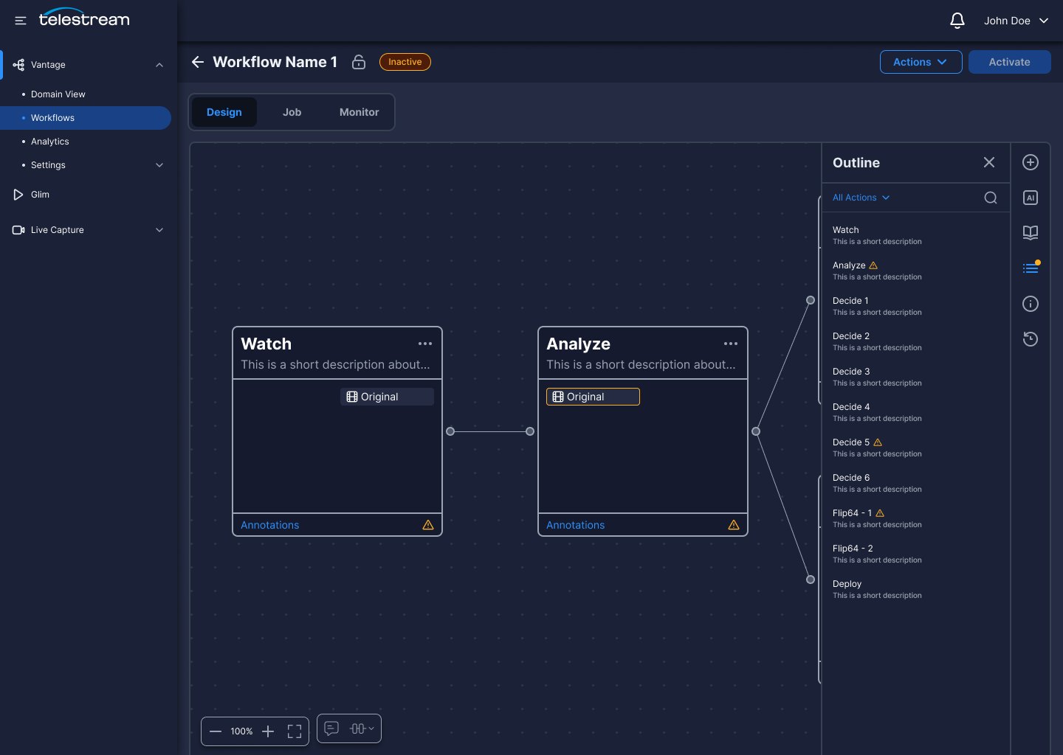Image resolution: width=1063 pixels, height=755 pixels.
Task: Open the history revert icon
Action: point(1031,339)
